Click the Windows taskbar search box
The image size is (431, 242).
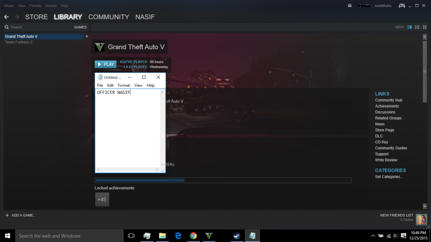pos(69,236)
